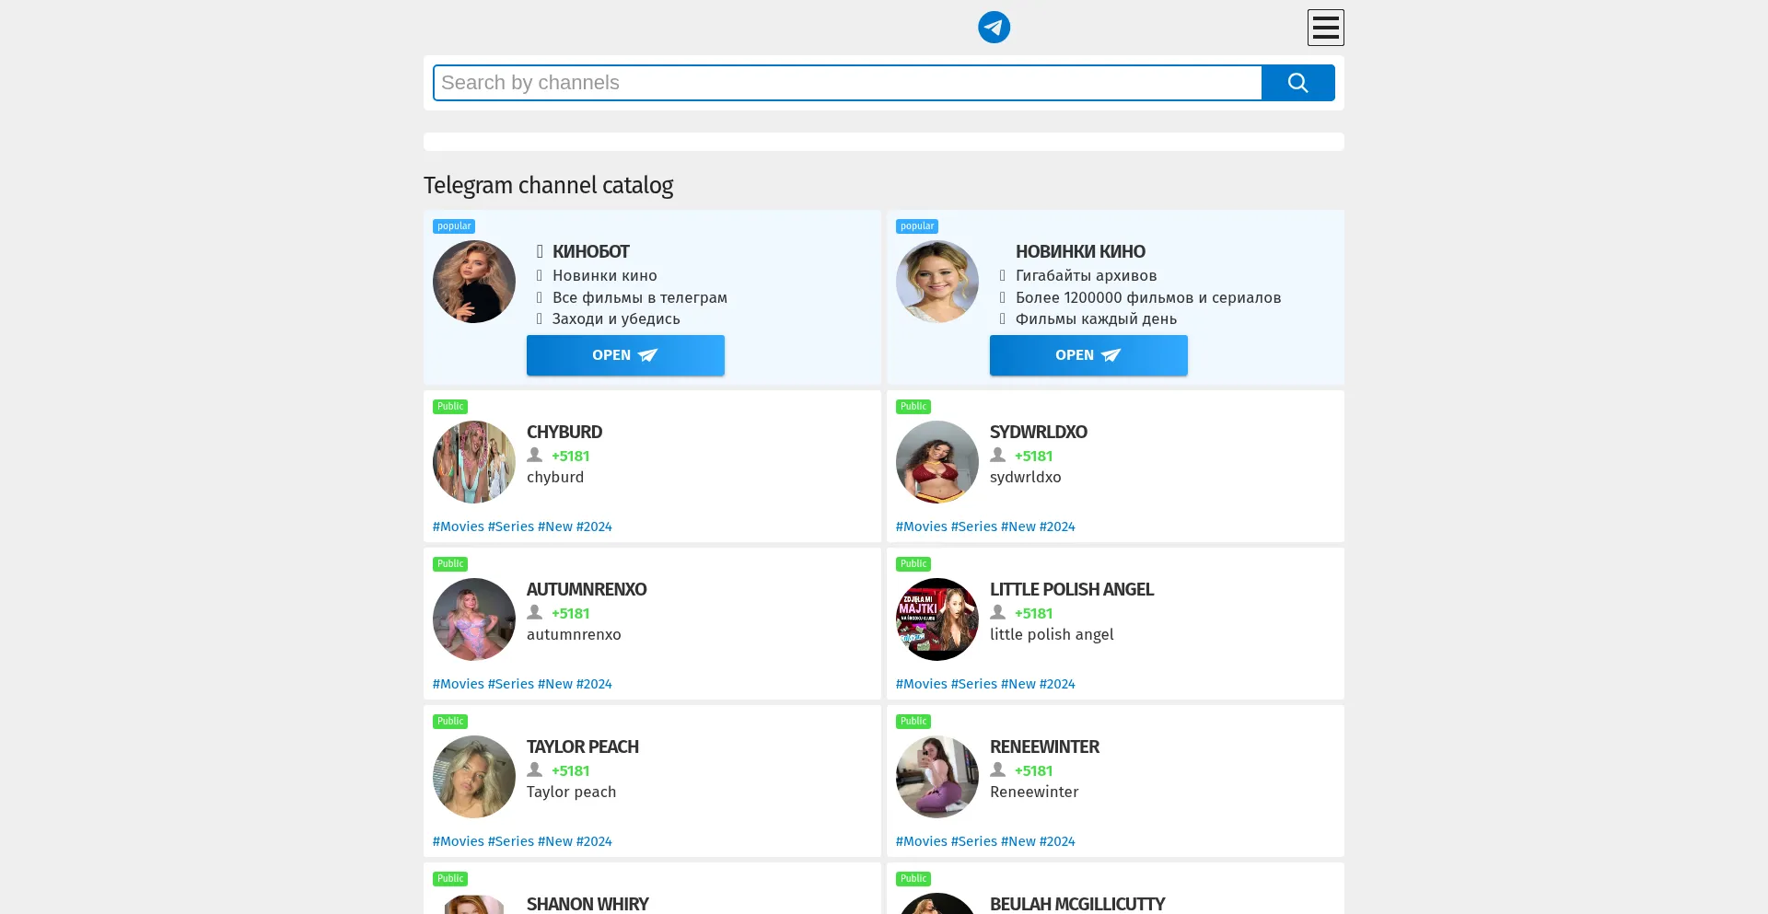Click the Public badge on TAYLOR PEACH
Viewport: 1768px width, 914px height.
tap(450, 722)
